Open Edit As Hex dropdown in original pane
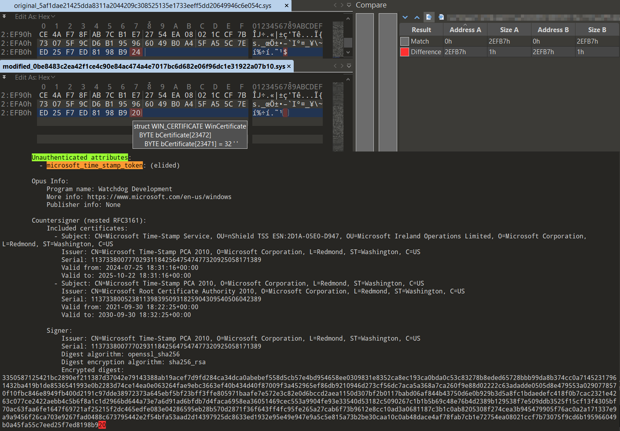Screen dimensions: 620x431 click(x=35, y=17)
